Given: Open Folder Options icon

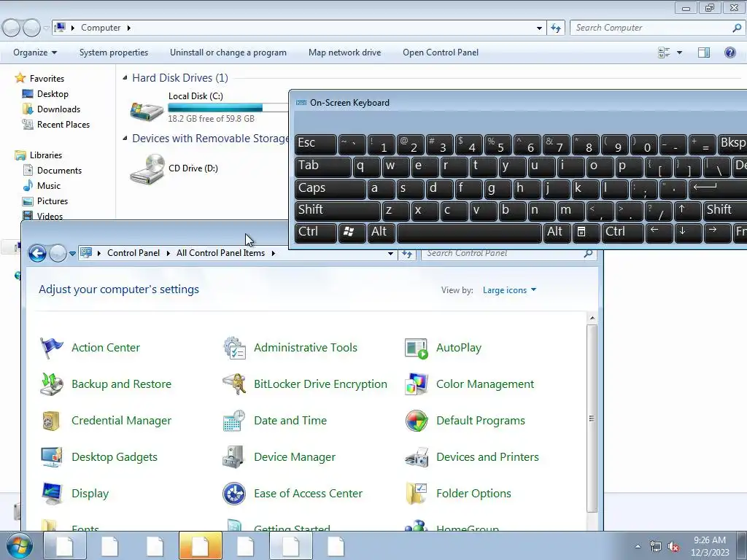Looking at the screenshot, I should (417, 494).
